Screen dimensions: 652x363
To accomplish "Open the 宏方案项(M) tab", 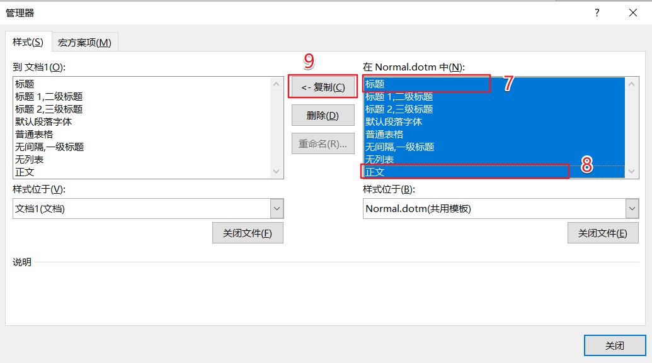I will point(84,42).
